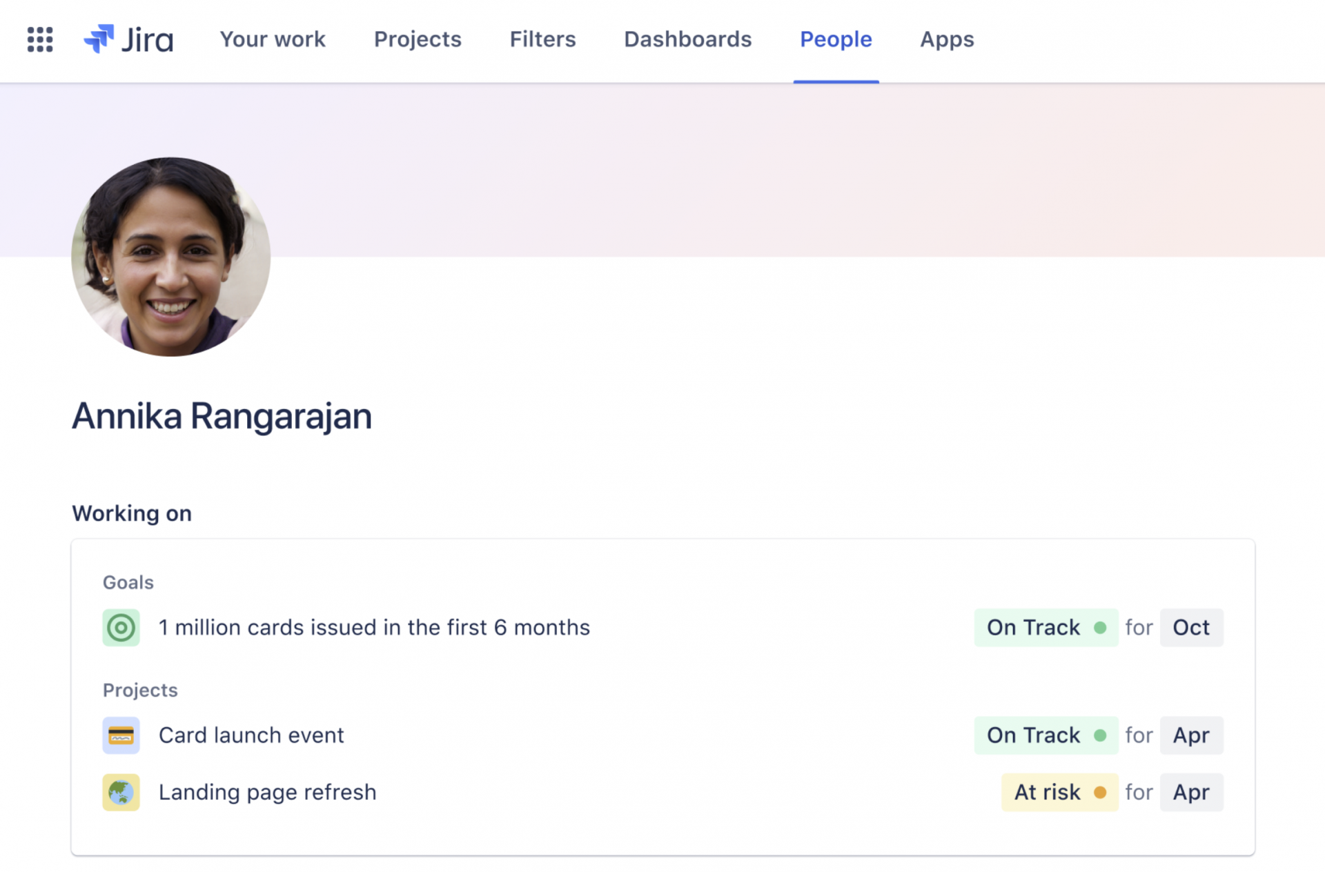Viewport: 1325px width, 872px height.
Task: Click the green dot on Card launch event status
Action: pos(1101,735)
